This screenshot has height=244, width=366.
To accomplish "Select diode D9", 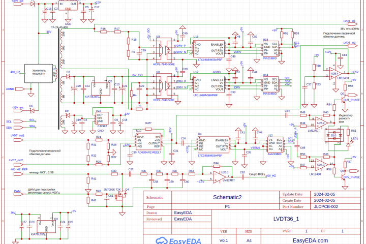I will (68, 115).
